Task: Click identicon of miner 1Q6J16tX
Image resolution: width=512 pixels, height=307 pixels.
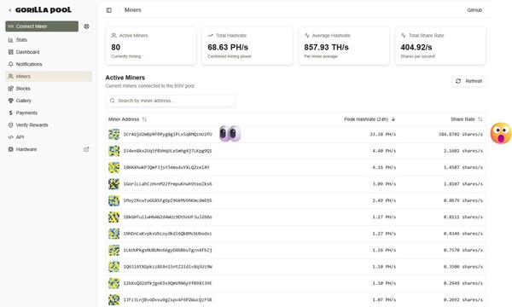Action: click(x=114, y=267)
